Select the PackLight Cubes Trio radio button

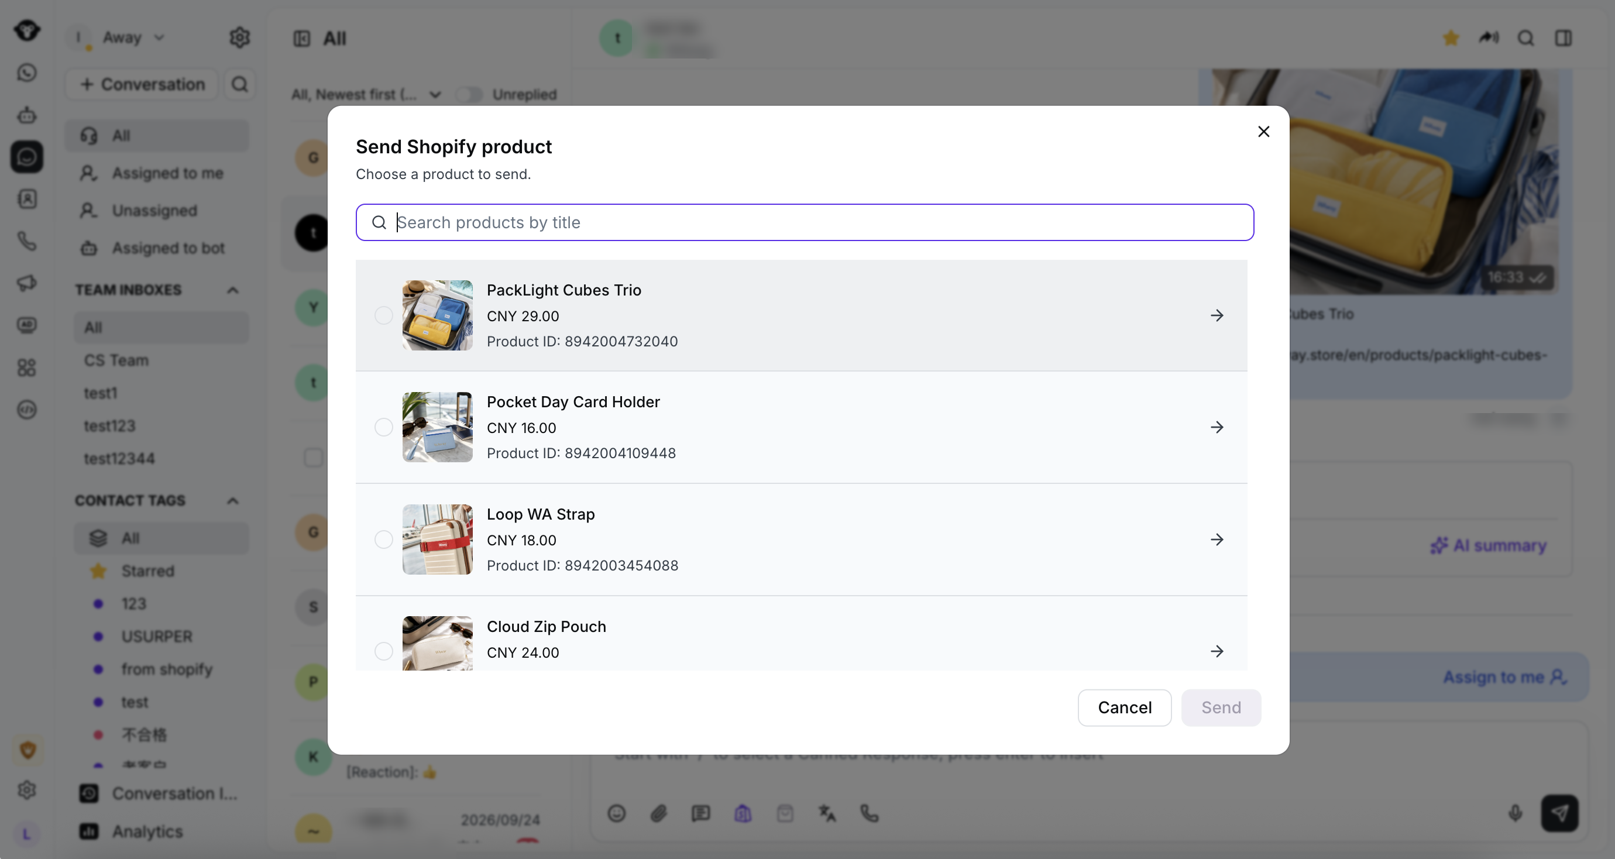(x=384, y=315)
